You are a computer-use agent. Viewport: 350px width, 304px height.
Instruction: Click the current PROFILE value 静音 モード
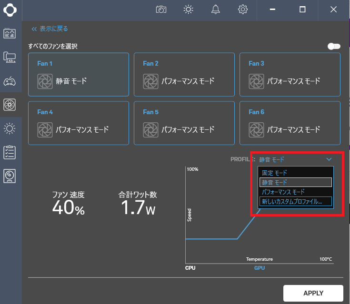(x=271, y=159)
